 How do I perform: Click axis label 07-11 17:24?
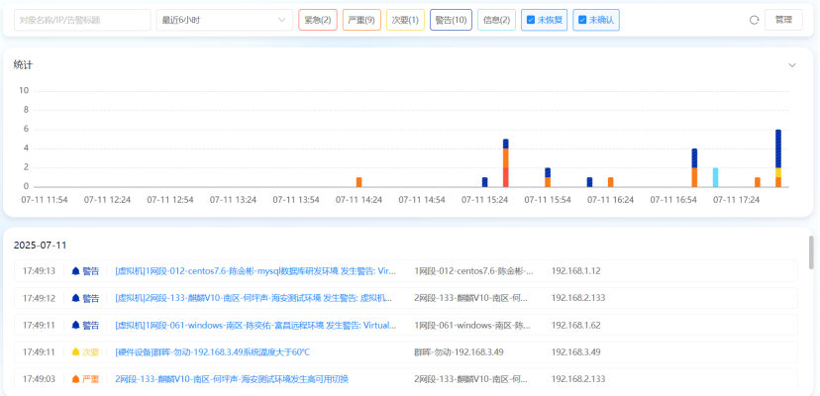click(x=736, y=199)
